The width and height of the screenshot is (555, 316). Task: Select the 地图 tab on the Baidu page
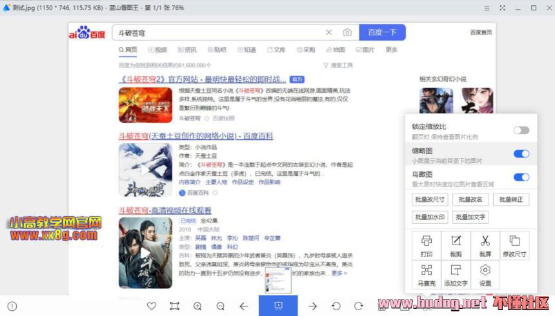(x=336, y=50)
